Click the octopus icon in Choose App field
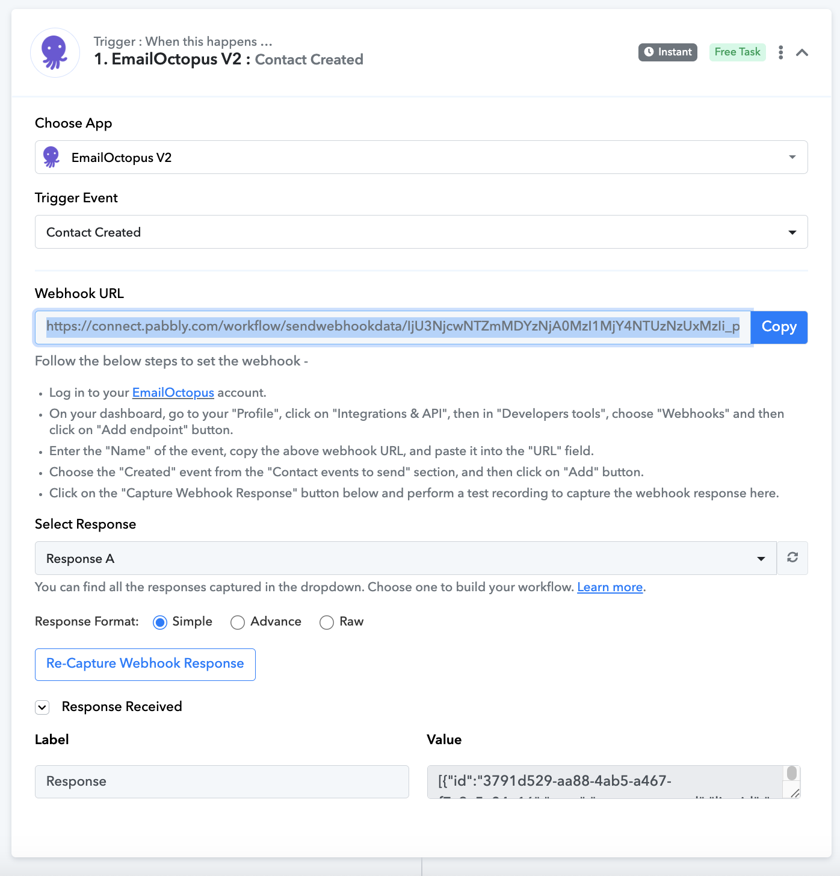This screenshot has width=840, height=876. coord(52,157)
